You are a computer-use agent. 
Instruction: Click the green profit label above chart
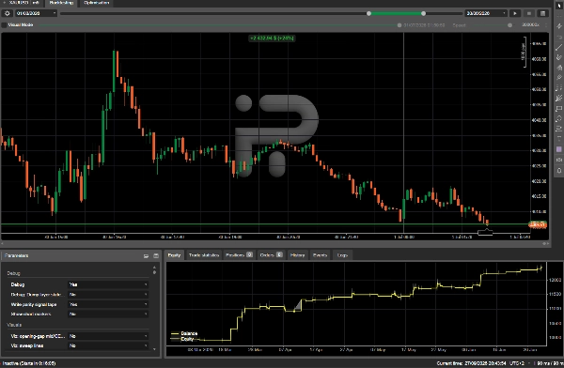[272, 38]
